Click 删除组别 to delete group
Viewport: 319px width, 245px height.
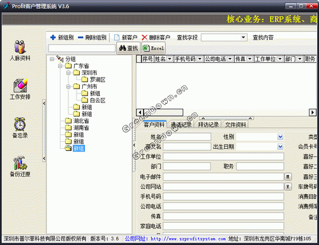click(92, 38)
